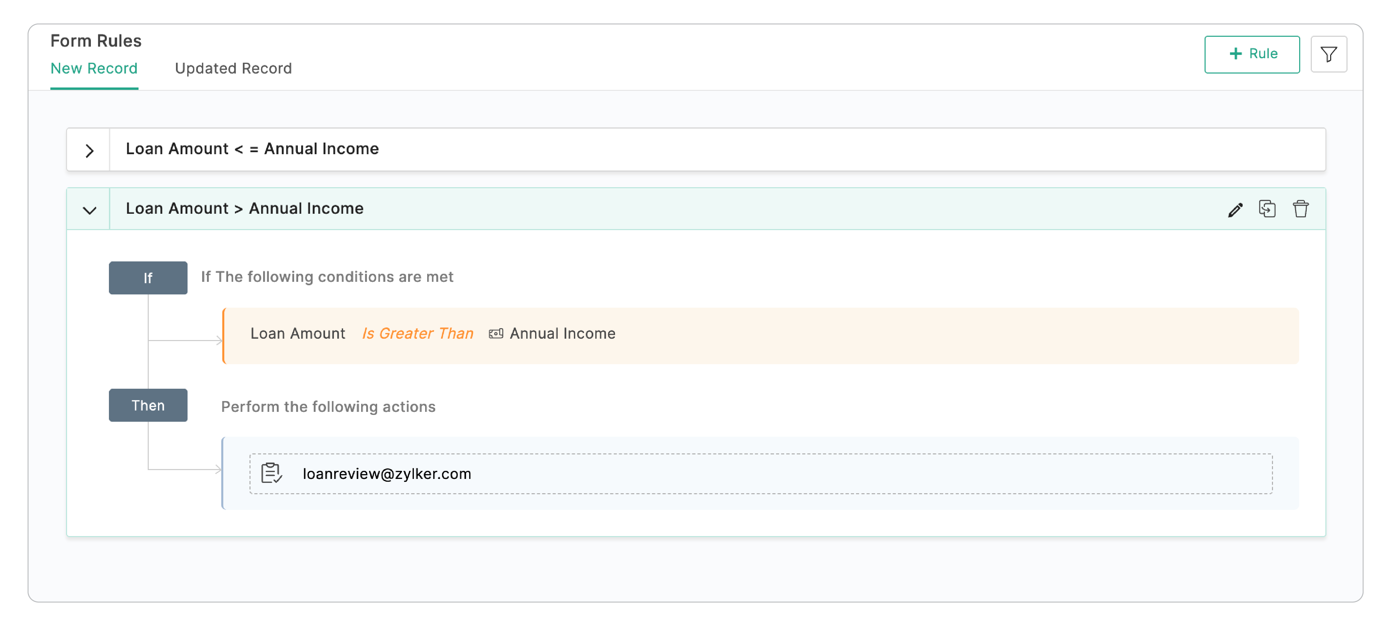
Task: Click the duplicate rule icon
Action: tap(1267, 208)
